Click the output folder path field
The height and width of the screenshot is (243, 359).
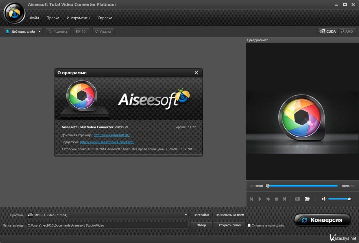click(107, 225)
